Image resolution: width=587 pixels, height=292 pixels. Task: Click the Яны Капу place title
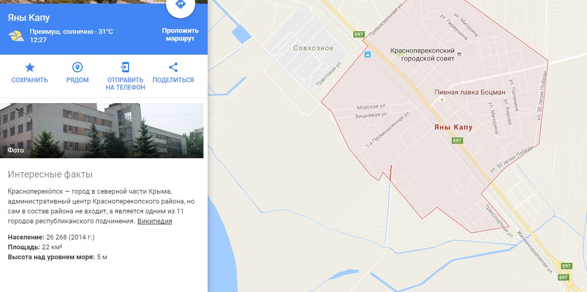coord(29,18)
